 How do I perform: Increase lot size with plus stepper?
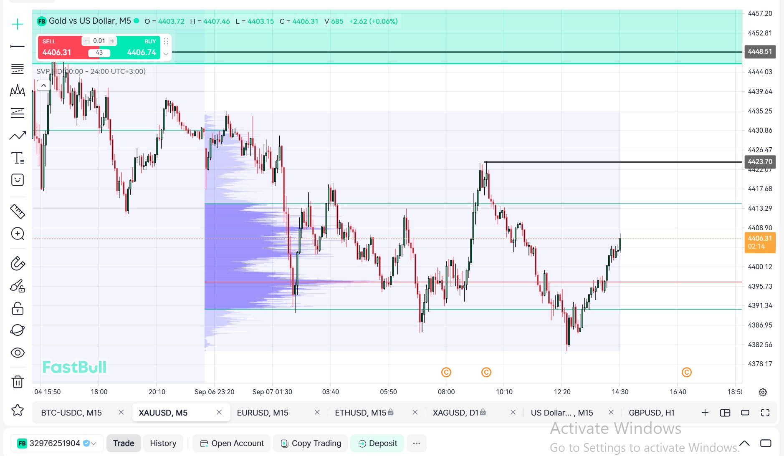tap(112, 41)
